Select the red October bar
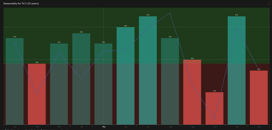This screenshot has width=272, height=130. coord(214,108)
